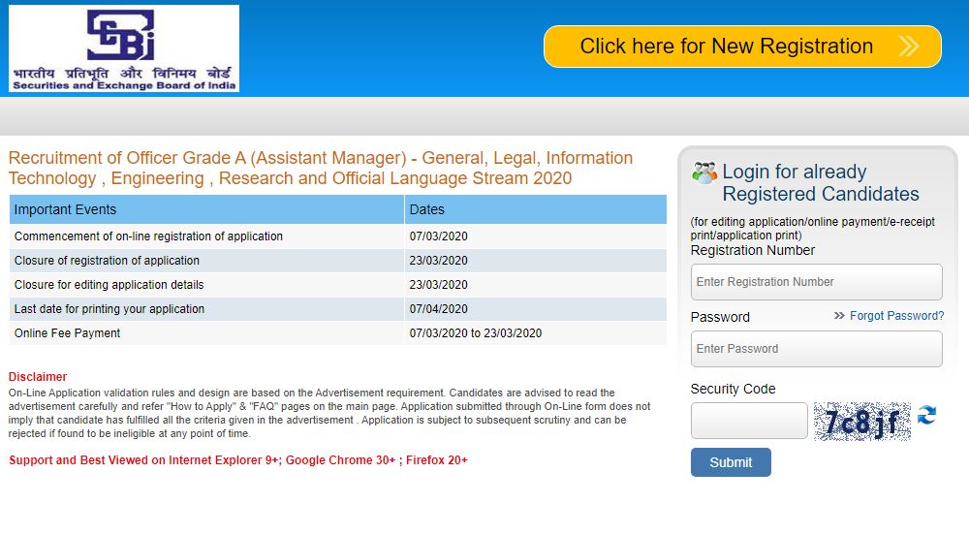Focus the Registration Number field
The height and width of the screenshot is (535, 969).
[x=816, y=282]
